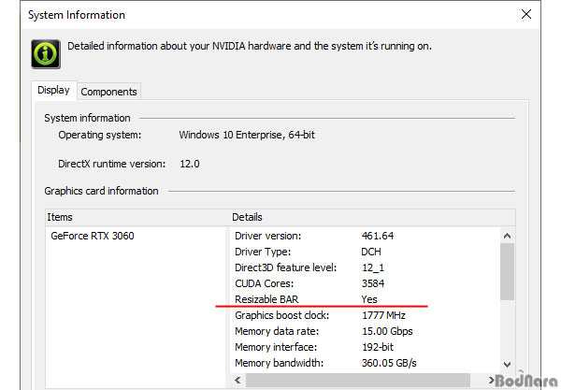Click the Memory interface 192-bit value

tap(378, 347)
